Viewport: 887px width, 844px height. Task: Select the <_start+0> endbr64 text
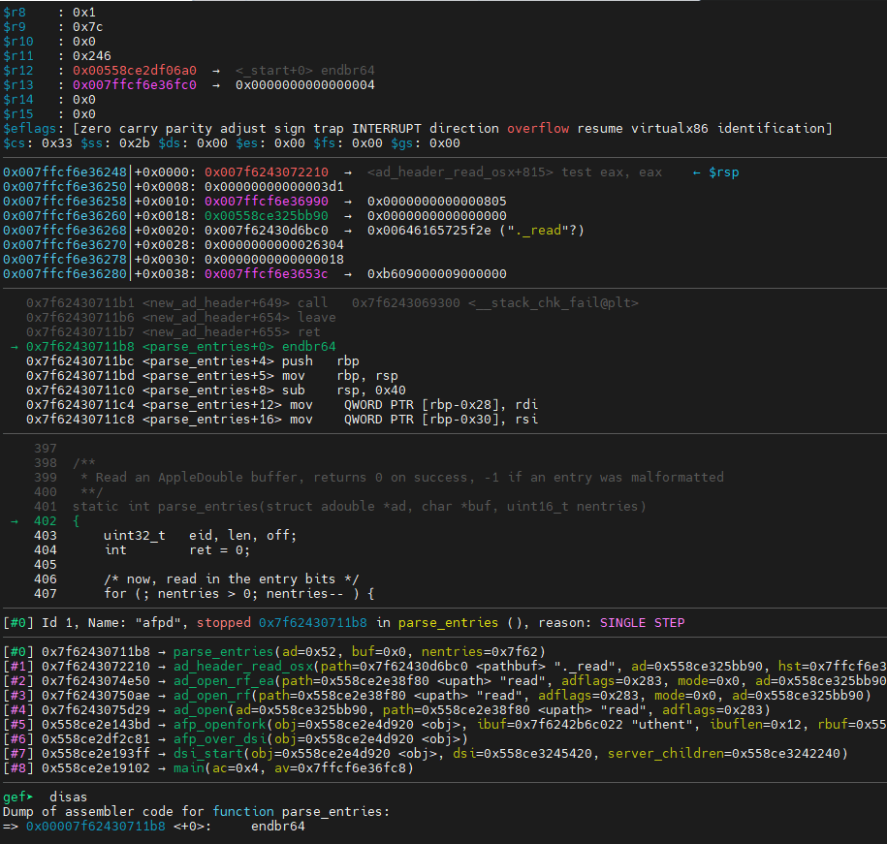coord(305,71)
